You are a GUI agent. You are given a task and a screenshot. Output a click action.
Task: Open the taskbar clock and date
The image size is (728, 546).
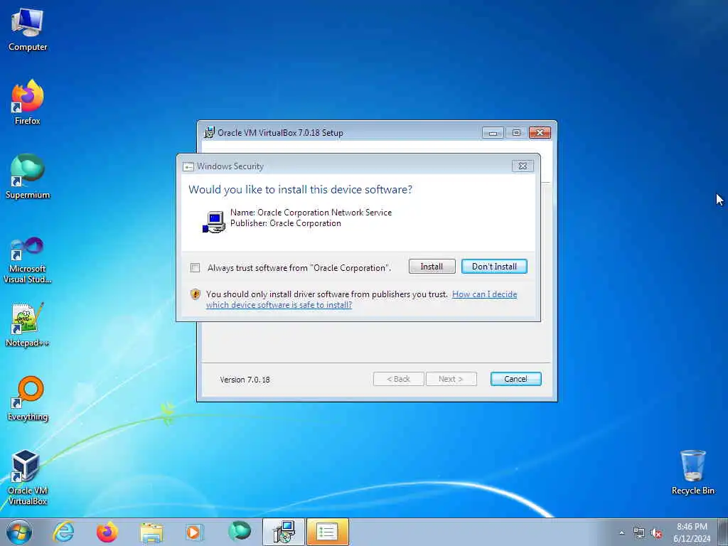pyautogui.click(x=692, y=532)
